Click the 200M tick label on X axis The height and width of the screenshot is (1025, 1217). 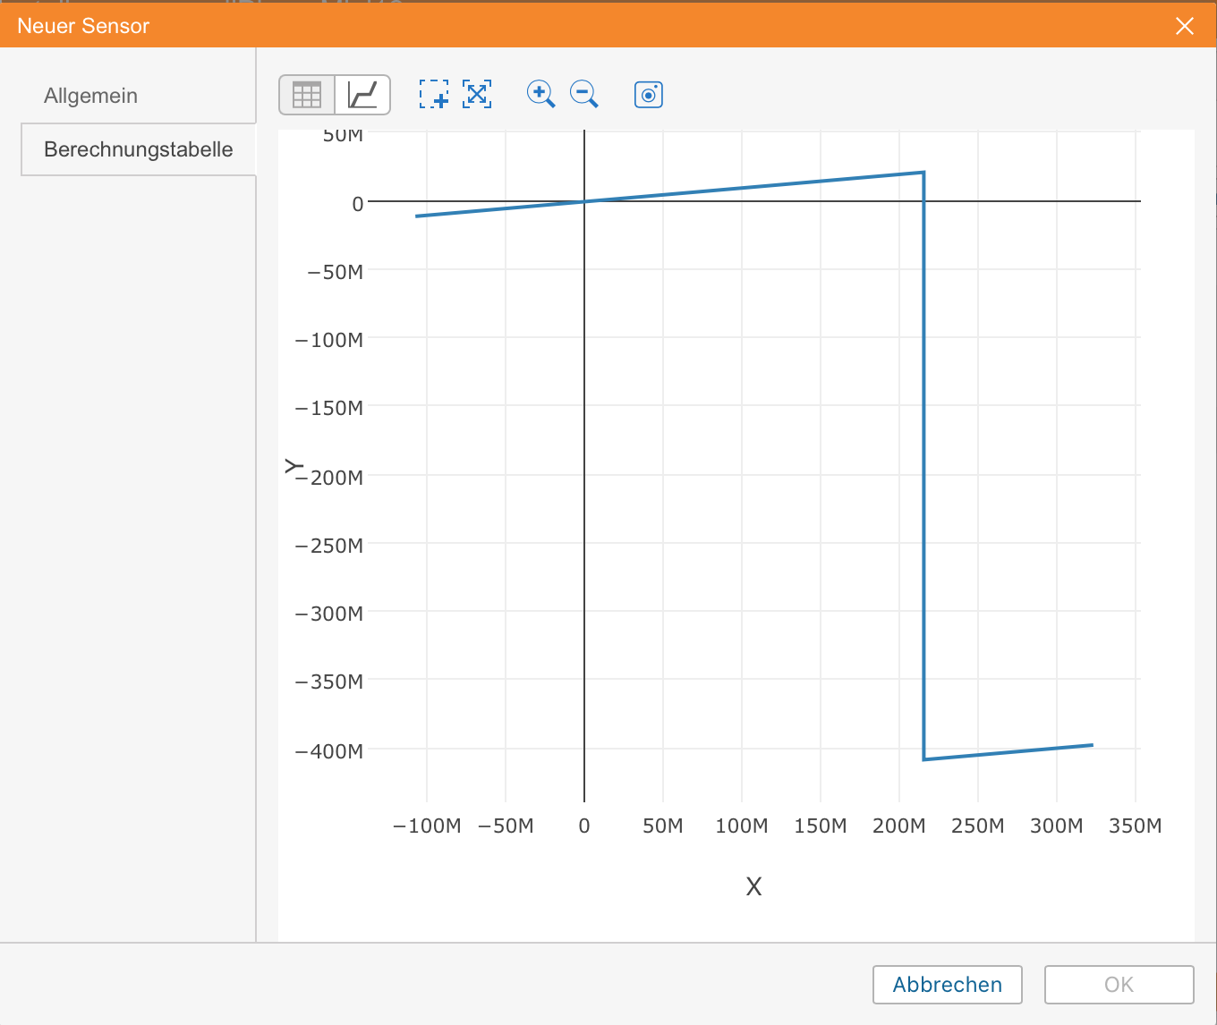coord(898,826)
